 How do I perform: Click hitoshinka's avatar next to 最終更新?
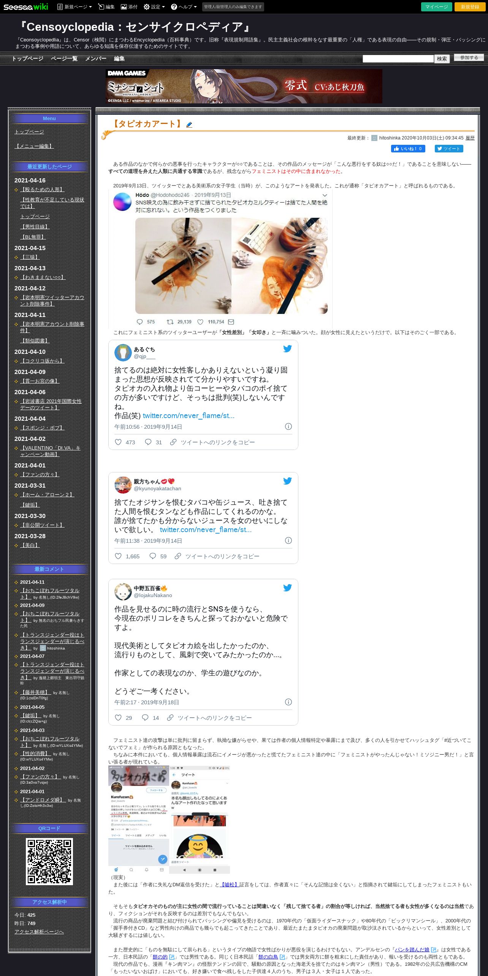coord(374,138)
